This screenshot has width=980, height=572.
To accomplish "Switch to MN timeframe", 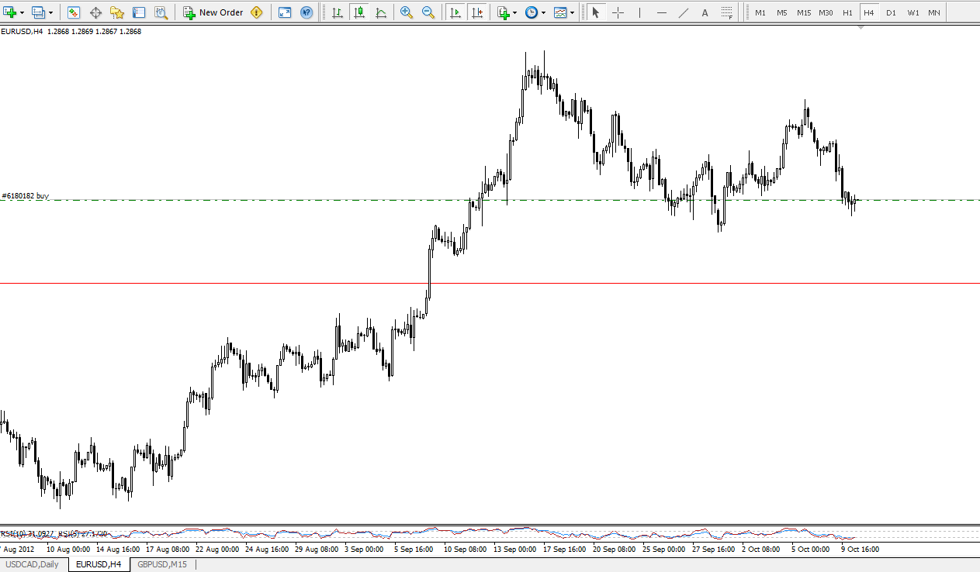I will pos(934,12).
